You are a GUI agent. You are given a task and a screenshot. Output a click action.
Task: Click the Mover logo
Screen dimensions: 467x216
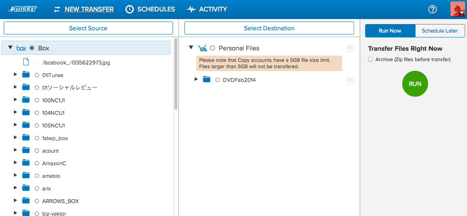pyautogui.click(x=22, y=9)
